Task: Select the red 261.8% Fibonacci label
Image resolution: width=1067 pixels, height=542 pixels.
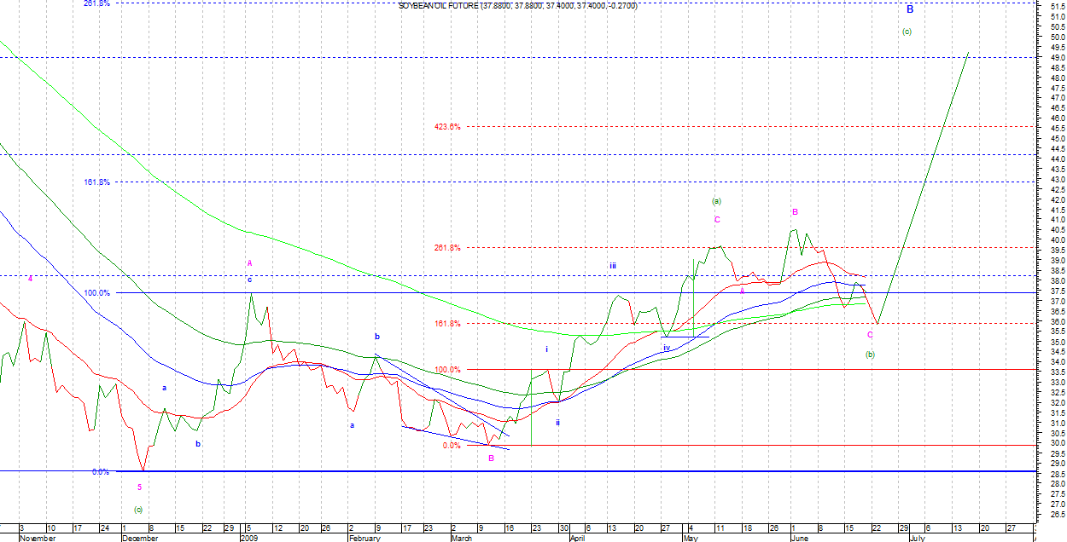Action: (x=447, y=248)
